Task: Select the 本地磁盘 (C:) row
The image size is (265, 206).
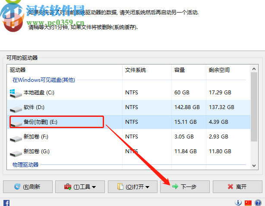Action: [129, 93]
